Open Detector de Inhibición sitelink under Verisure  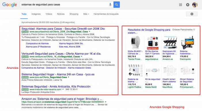click(56, 68)
